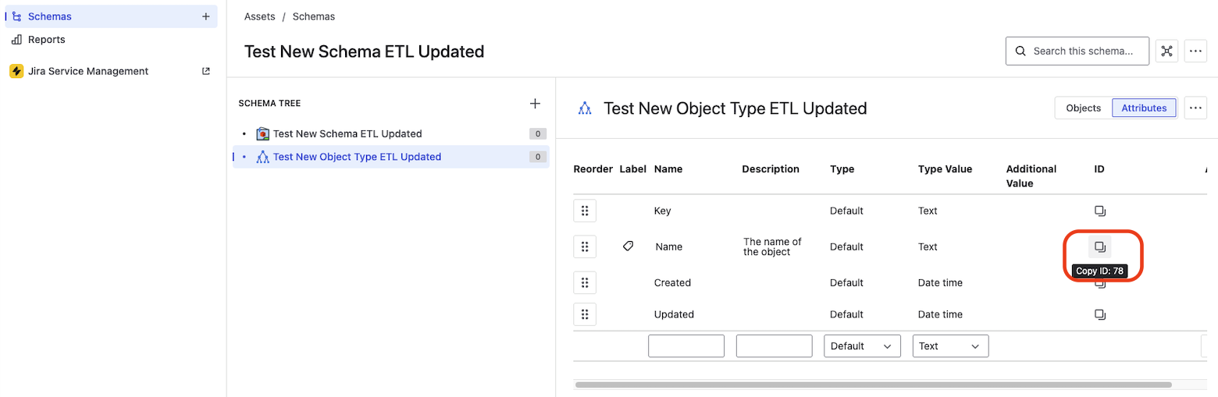Select Test New Schema ETL Updated tree item

pyautogui.click(x=347, y=133)
